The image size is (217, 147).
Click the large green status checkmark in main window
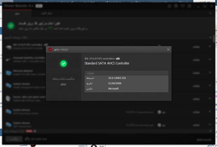tap(11, 25)
